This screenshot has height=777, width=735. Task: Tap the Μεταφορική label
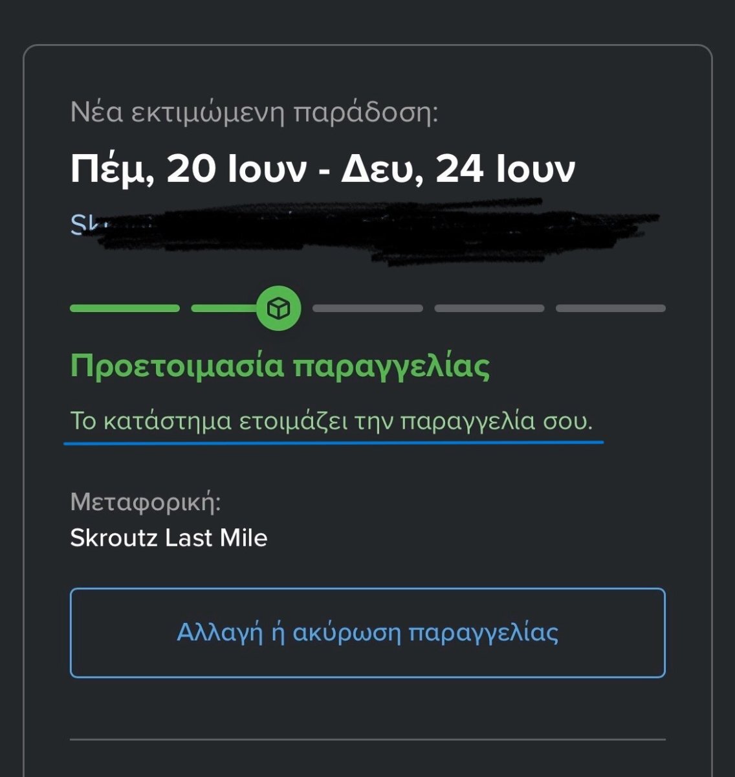click(x=146, y=502)
